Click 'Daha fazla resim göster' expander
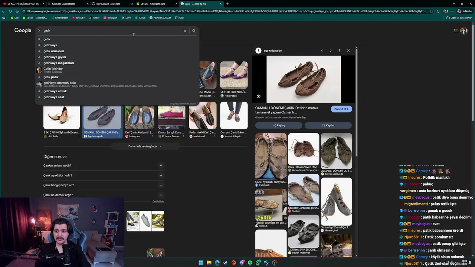 point(145,146)
